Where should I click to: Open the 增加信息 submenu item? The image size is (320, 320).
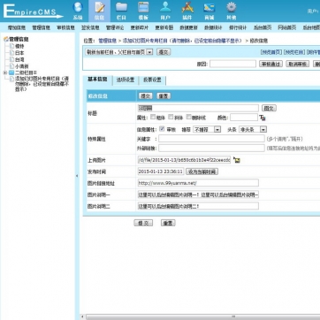[17, 27]
